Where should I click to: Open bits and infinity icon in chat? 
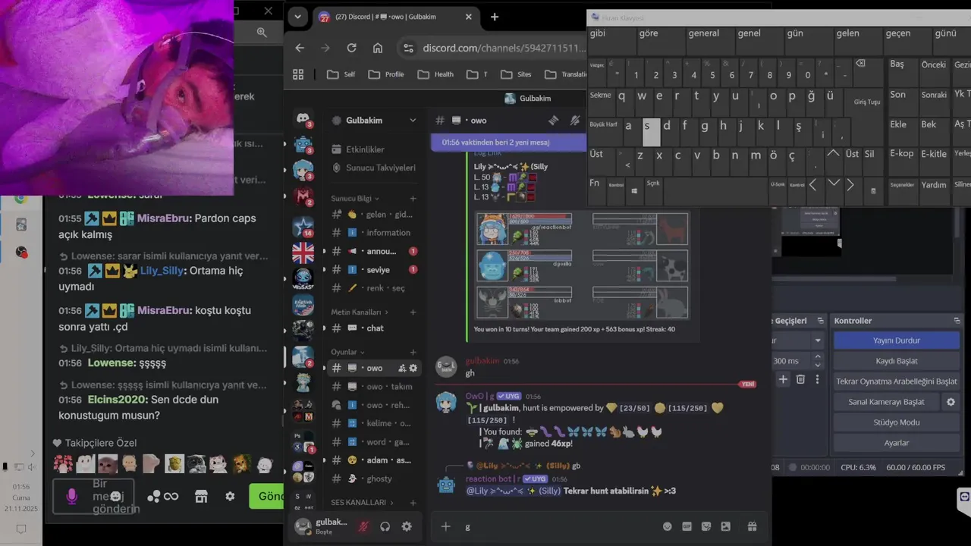pyautogui.click(x=163, y=496)
